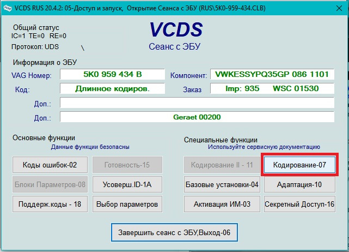349x252 pixels.
Task: Click the Заказ label
Action: 192,89
